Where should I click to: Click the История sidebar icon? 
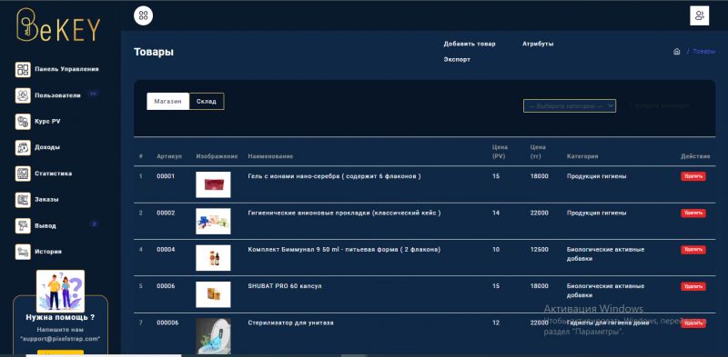pos(23,252)
